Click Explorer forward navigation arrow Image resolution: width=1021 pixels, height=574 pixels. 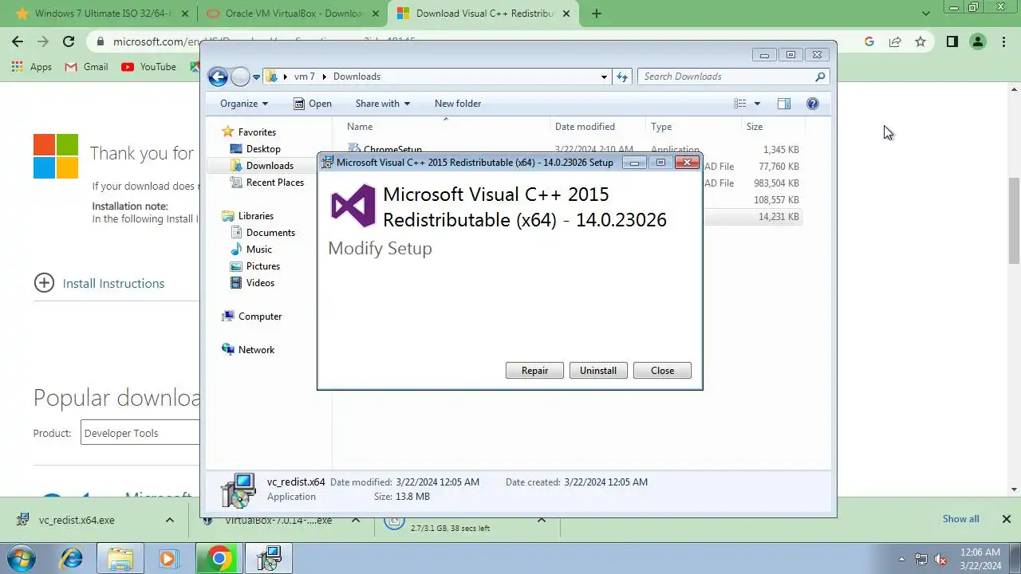point(240,77)
